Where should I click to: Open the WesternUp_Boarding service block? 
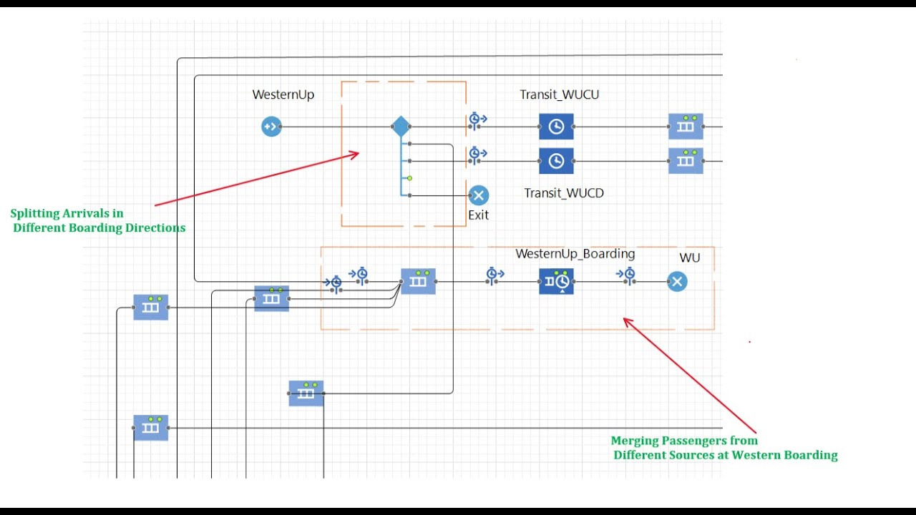click(x=556, y=282)
